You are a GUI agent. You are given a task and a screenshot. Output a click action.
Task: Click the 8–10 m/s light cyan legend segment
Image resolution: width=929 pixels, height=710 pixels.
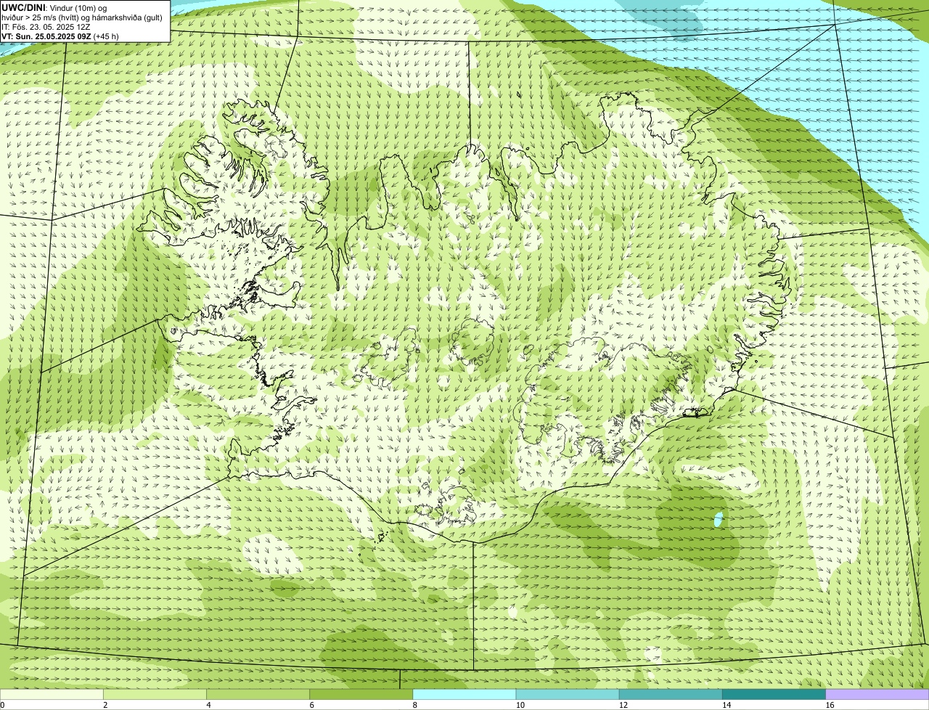(465, 695)
